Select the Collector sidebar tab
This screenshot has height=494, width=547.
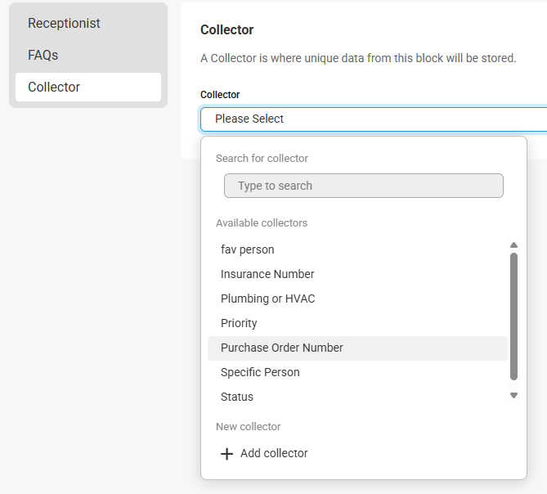[88, 88]
